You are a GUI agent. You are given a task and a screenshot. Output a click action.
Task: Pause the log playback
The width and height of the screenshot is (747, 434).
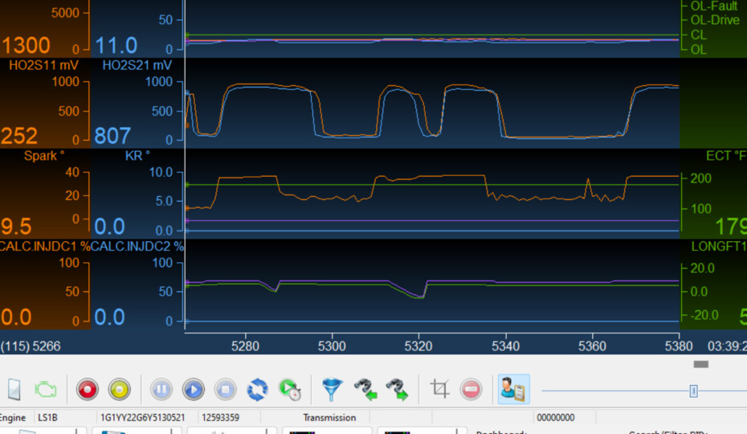[161, 390]
